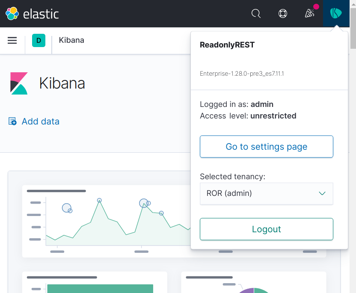
Task: Expand the Selected tenancy dropdown
Action: coord(266,194)
